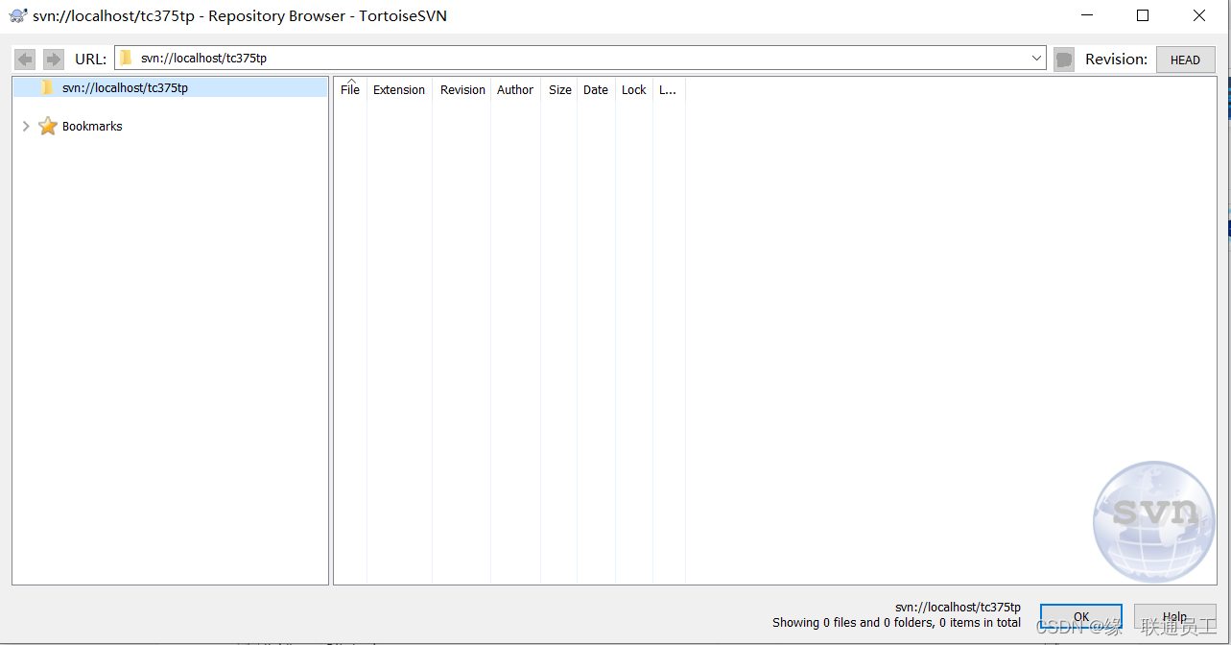Expand the Bookmarks tree node
The width and height of the screenshot is (1231, 645).
(x=25, y=126)
